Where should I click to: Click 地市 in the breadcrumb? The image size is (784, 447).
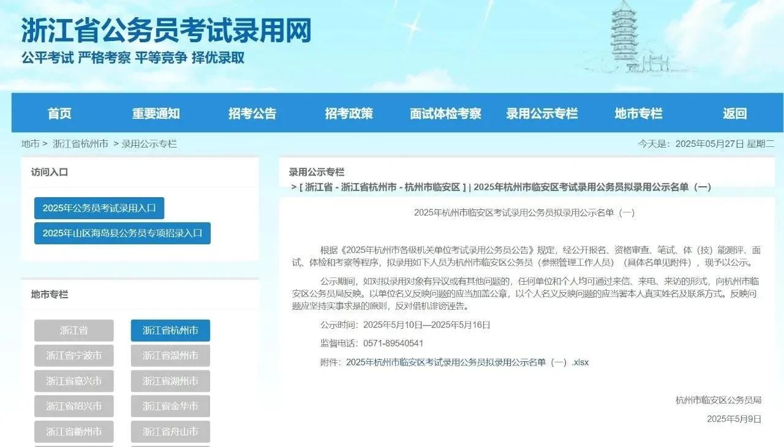pyautogui.click(x=30, y=144)
